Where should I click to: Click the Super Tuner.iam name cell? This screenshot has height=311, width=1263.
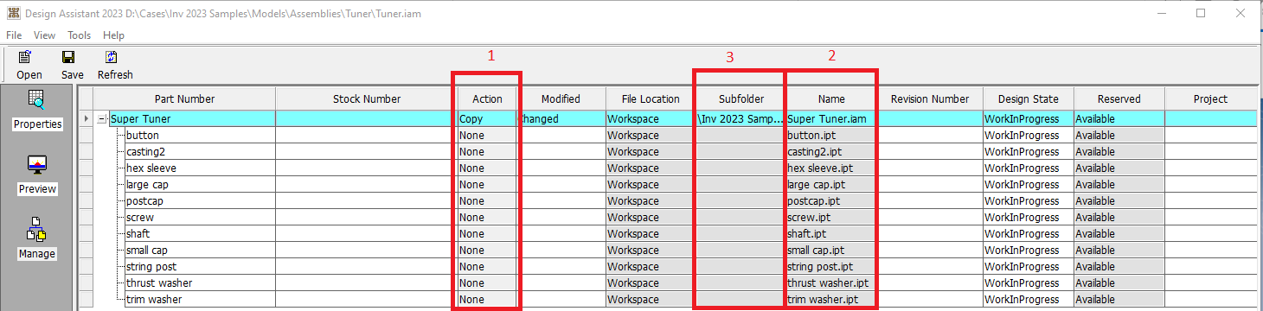[x=832, y=119]
